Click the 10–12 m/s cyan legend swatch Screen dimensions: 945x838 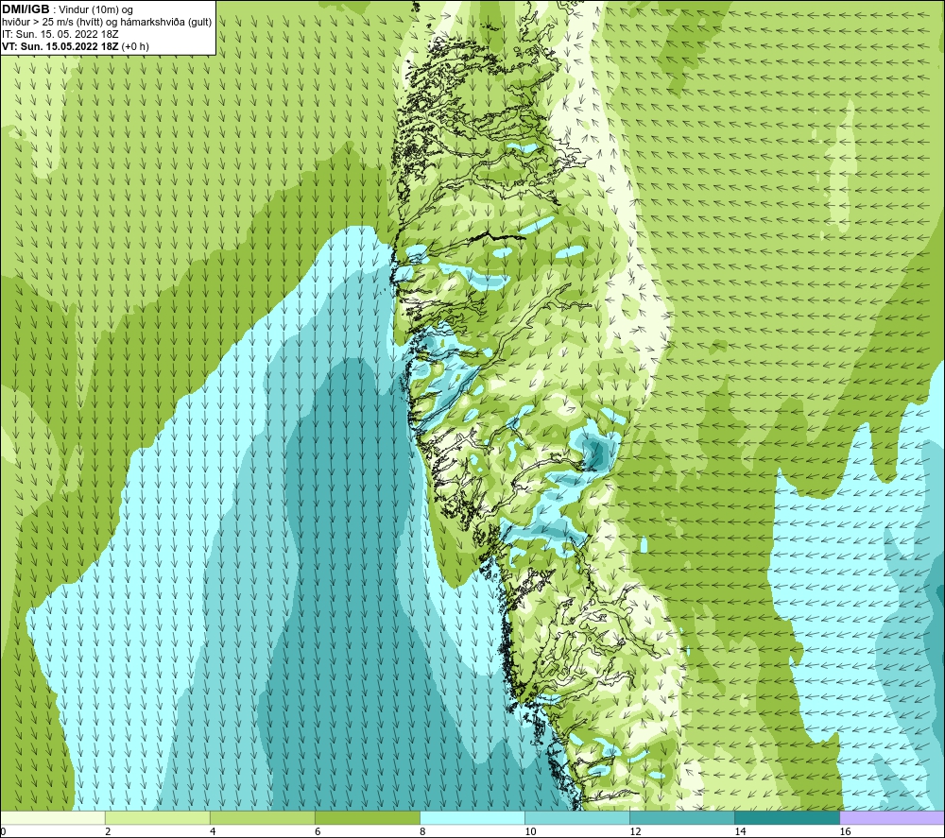point(576,817)
